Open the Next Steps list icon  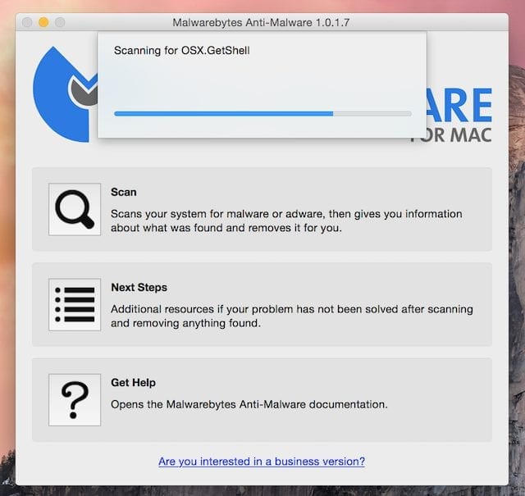[x=75, y=304]
